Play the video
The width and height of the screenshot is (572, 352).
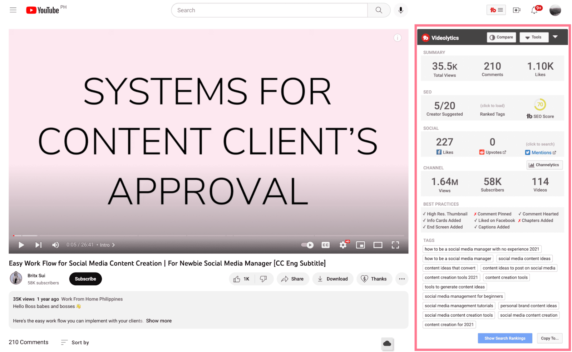pyautogui.click(x=21, y=245)
